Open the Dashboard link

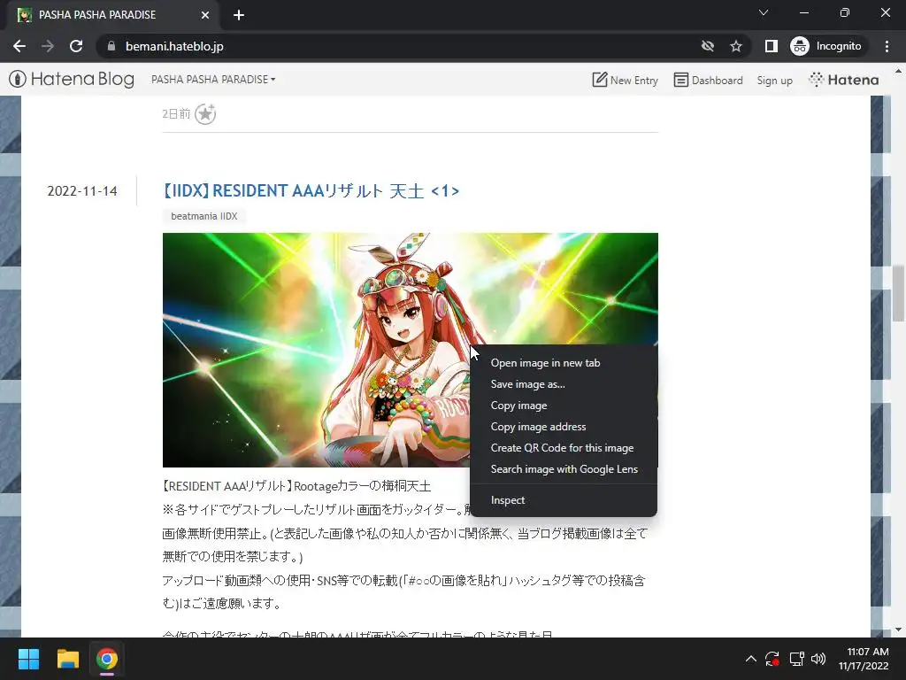point(709,80)
